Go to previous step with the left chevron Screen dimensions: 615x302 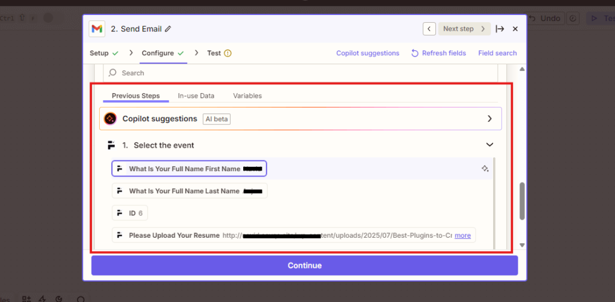(429, 29)
